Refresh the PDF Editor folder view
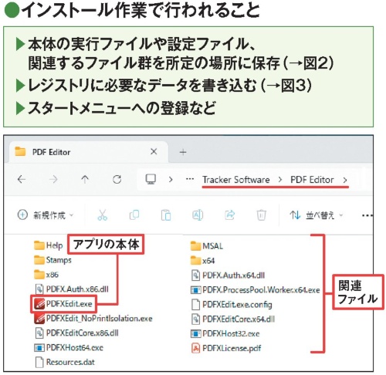 pos(117,179)
